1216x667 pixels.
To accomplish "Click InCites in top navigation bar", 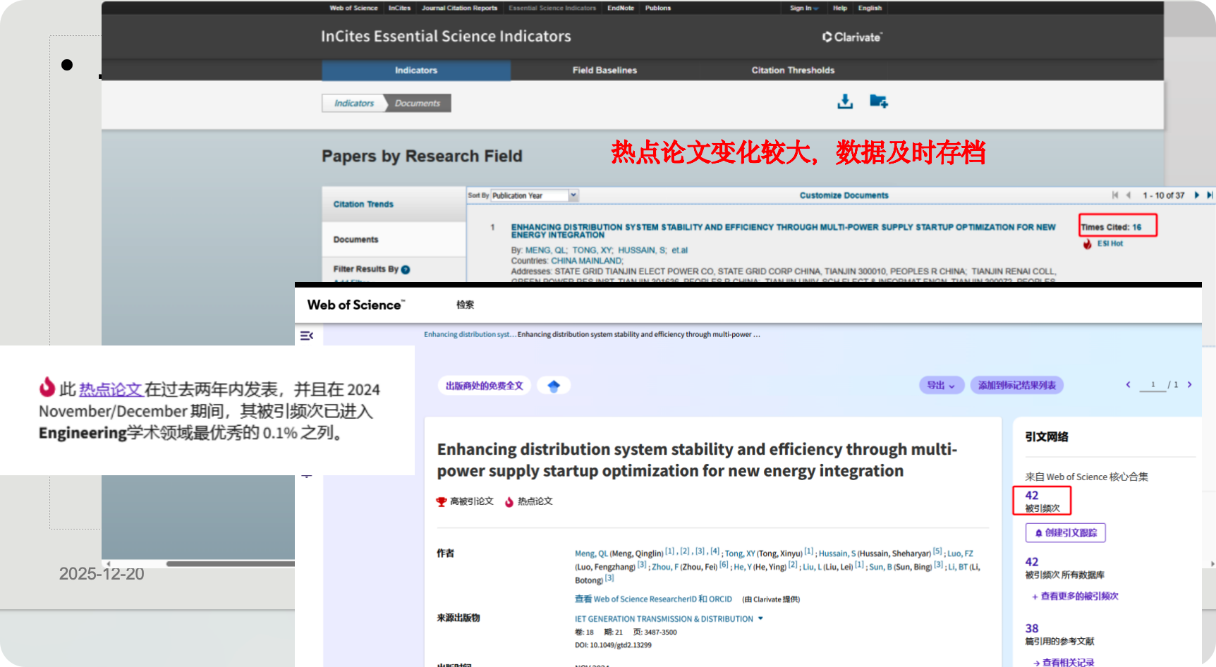I will point(399,8).
